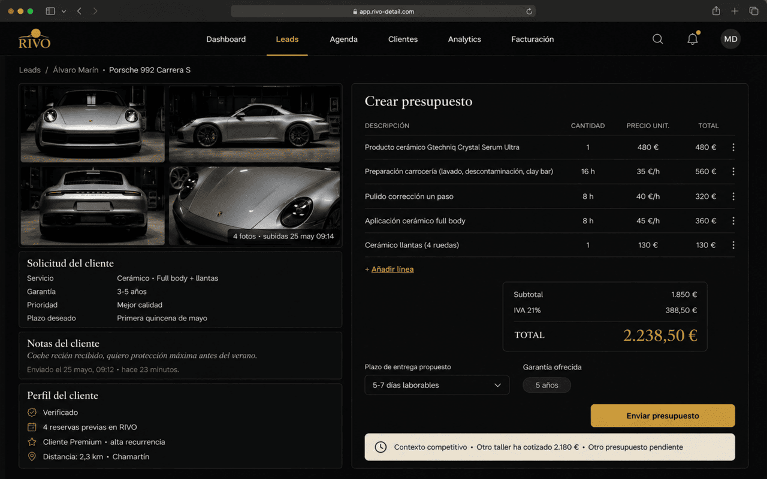Click the 5 años warranty chip
The height and width of the screenshot is (479, 767).
coord(546,385)
